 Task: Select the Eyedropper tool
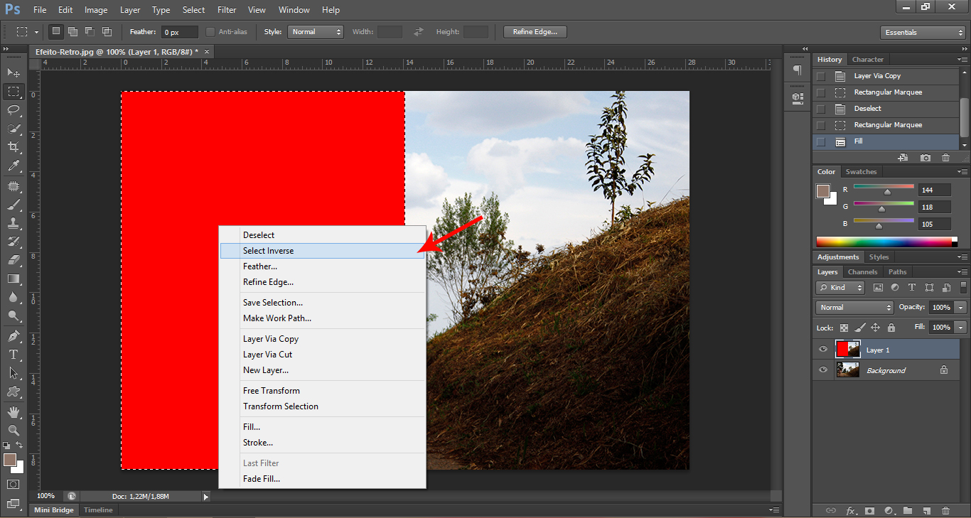(x=14, y=166)
